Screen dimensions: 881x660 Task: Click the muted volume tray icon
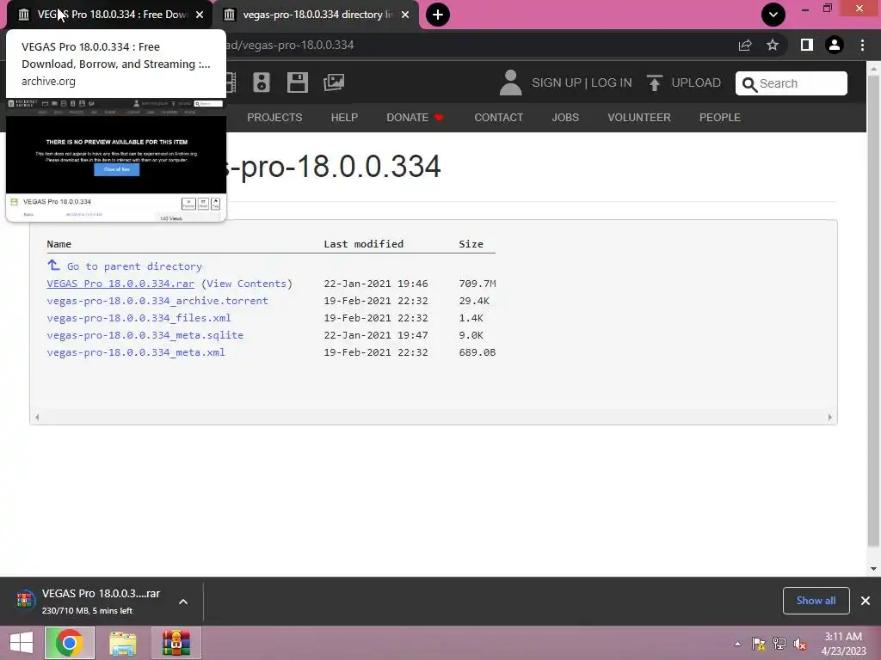[799, 644]
